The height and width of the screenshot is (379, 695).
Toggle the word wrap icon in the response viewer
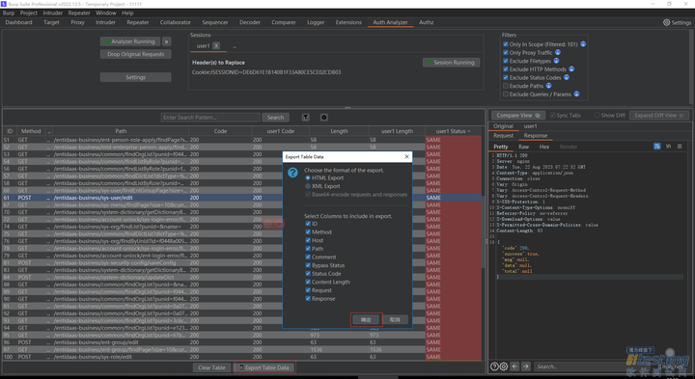coord(657,147)
